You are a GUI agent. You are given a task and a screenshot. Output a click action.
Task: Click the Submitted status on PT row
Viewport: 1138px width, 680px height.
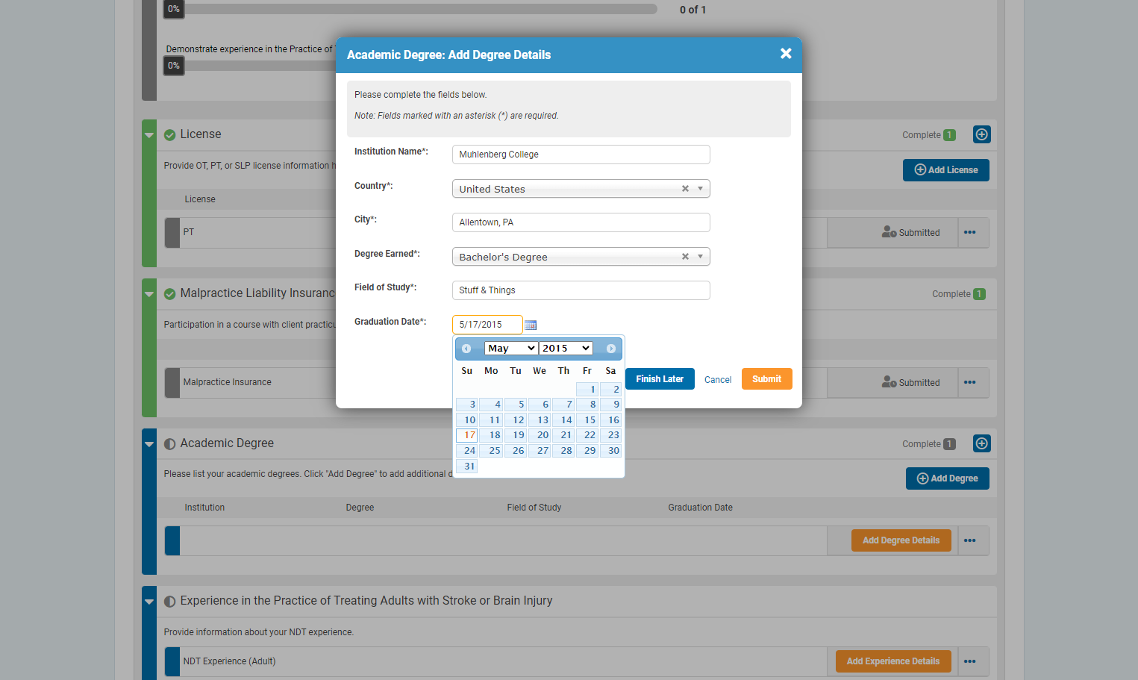pos(910,233)
